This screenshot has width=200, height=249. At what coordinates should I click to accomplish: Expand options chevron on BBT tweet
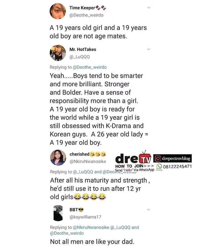point(148,210)
